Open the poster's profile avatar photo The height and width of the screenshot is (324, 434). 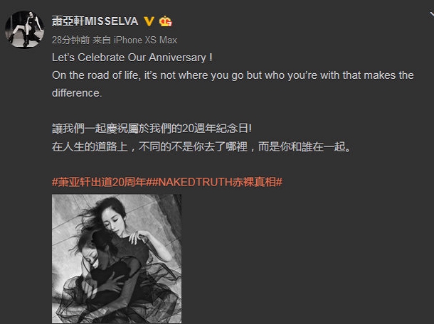tap(24, 29)
